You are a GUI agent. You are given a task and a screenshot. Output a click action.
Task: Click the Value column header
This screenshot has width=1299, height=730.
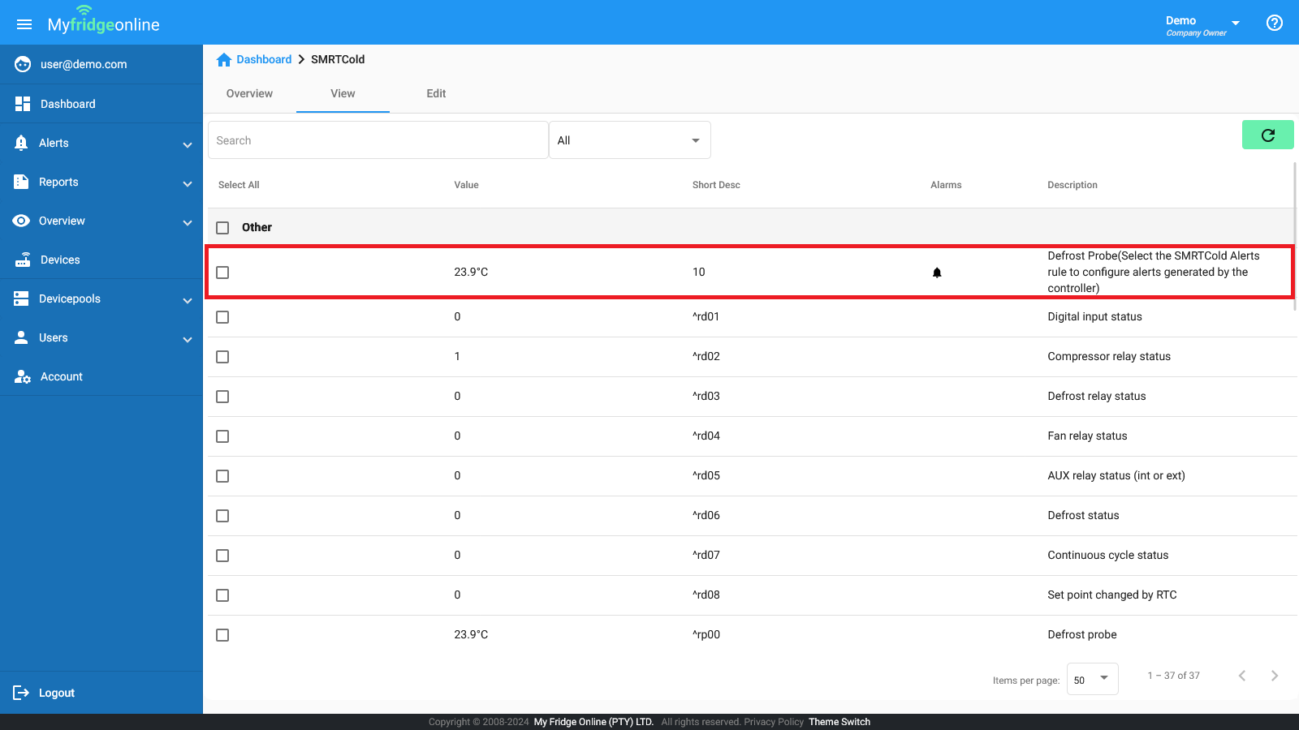tap(466, 185)
